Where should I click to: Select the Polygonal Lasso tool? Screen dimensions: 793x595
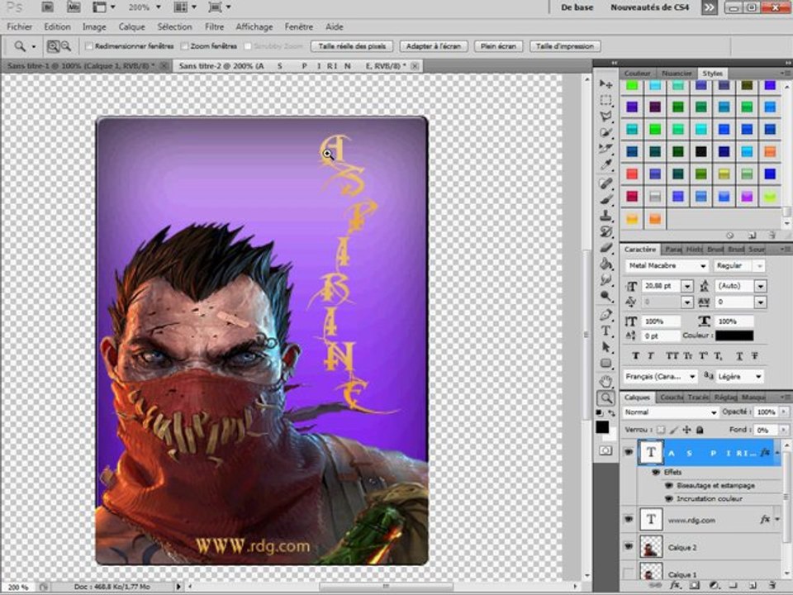pos(605,117)
